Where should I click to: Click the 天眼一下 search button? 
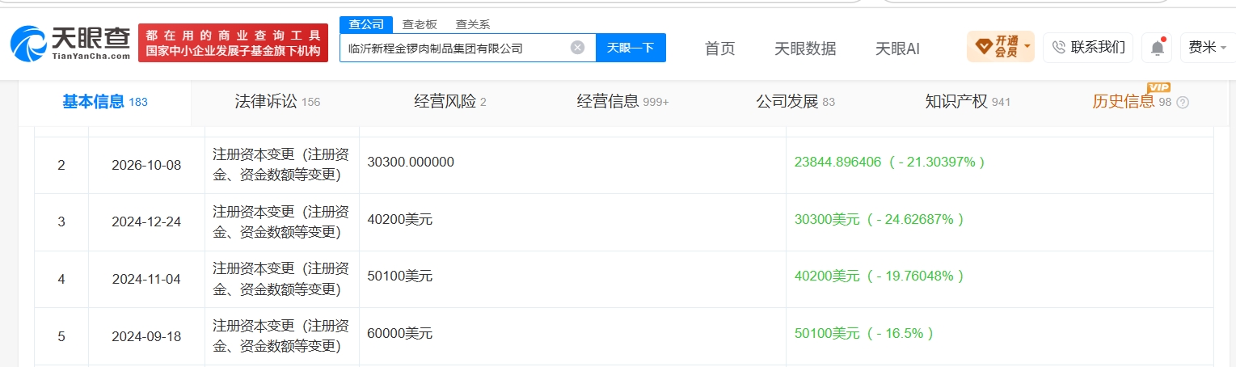point(631,48)
